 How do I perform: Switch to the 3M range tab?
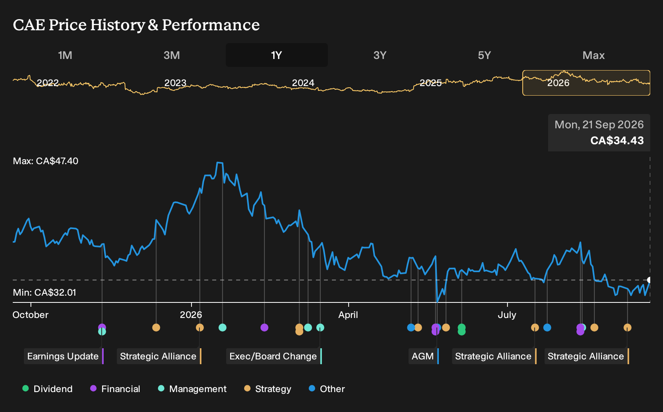pos(172,55)
